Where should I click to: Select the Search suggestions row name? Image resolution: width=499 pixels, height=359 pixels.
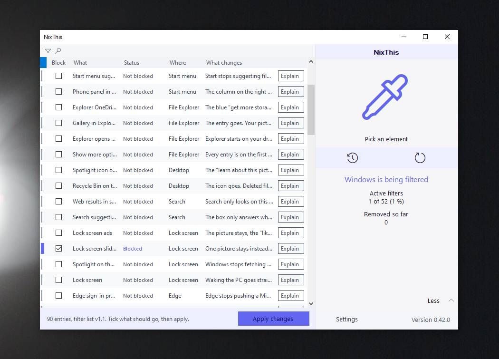(94, 217)
